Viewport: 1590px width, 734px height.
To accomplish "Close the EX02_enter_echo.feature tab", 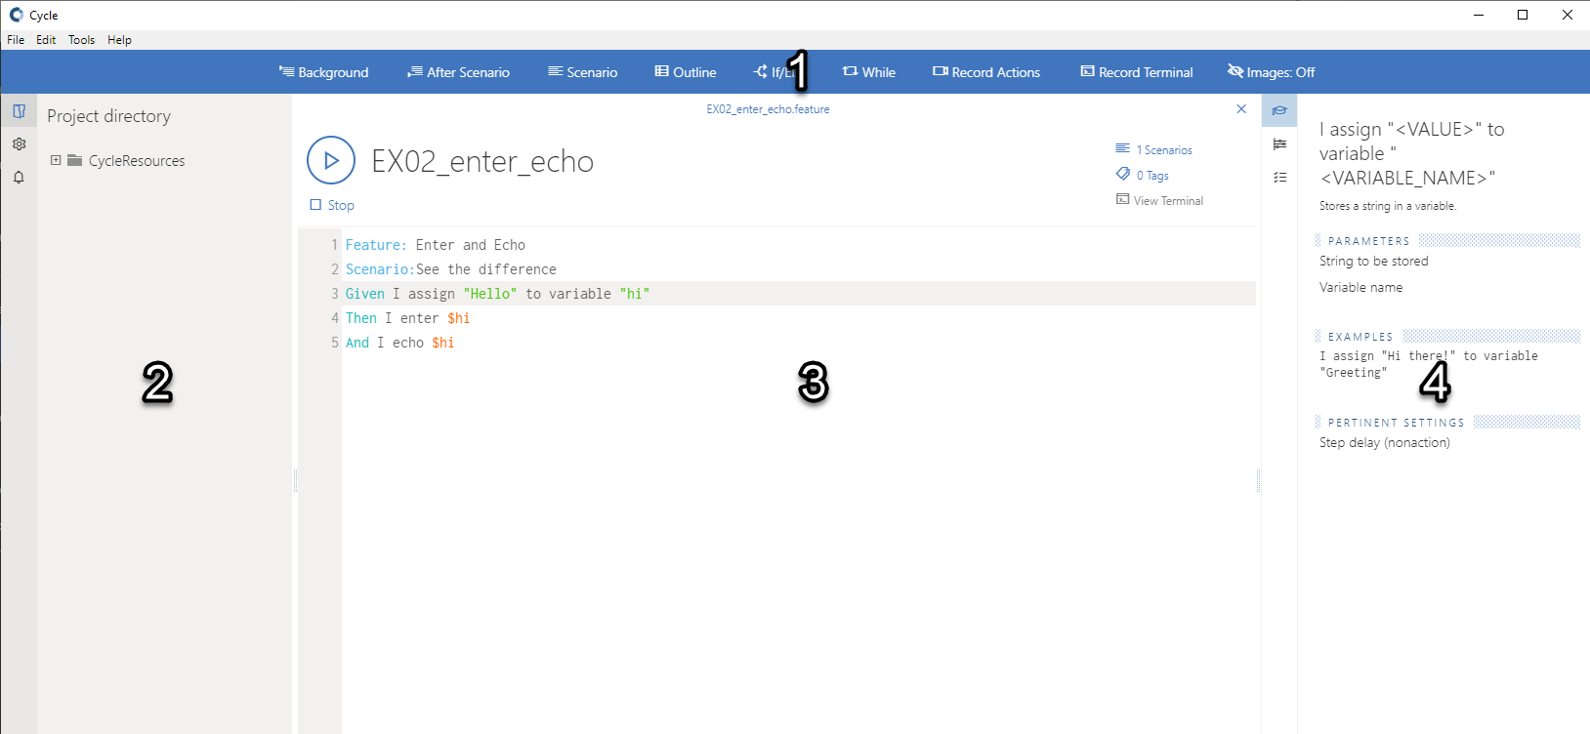I will point(1241,109).
